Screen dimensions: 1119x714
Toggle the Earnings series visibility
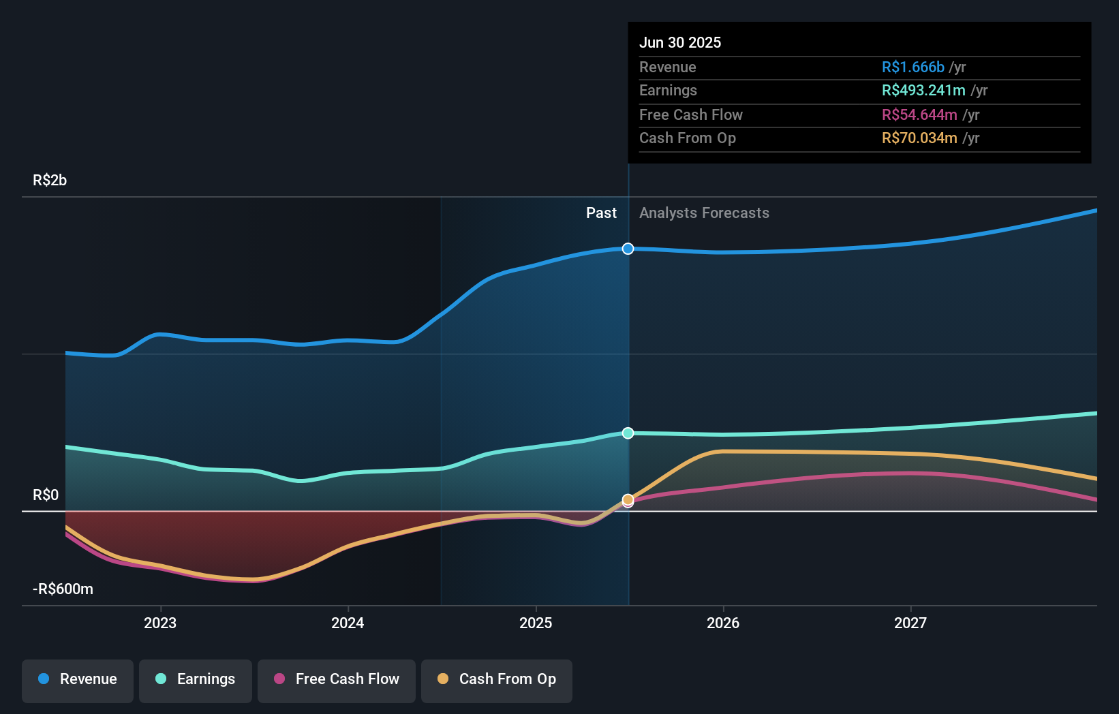(195, 681)
